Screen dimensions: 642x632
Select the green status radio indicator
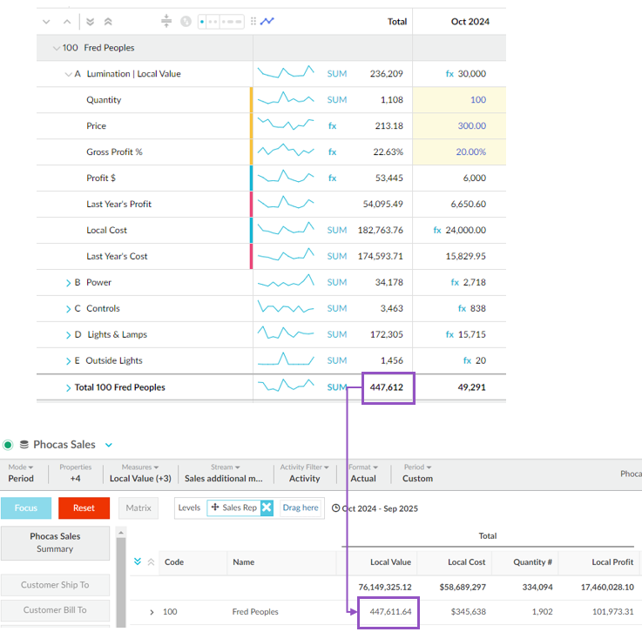pyautogui.click(x=8, y=445)
